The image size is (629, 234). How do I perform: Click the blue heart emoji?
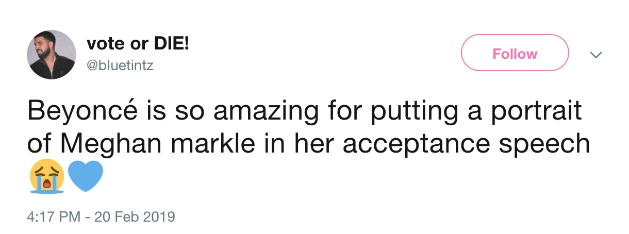coord(86,176)
